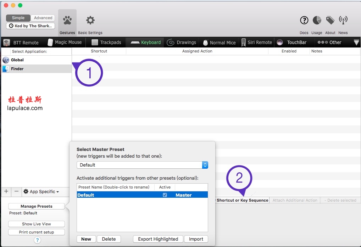361x247 pixels.
Task: Select the Keyboard tab
Action: [145, 42]
